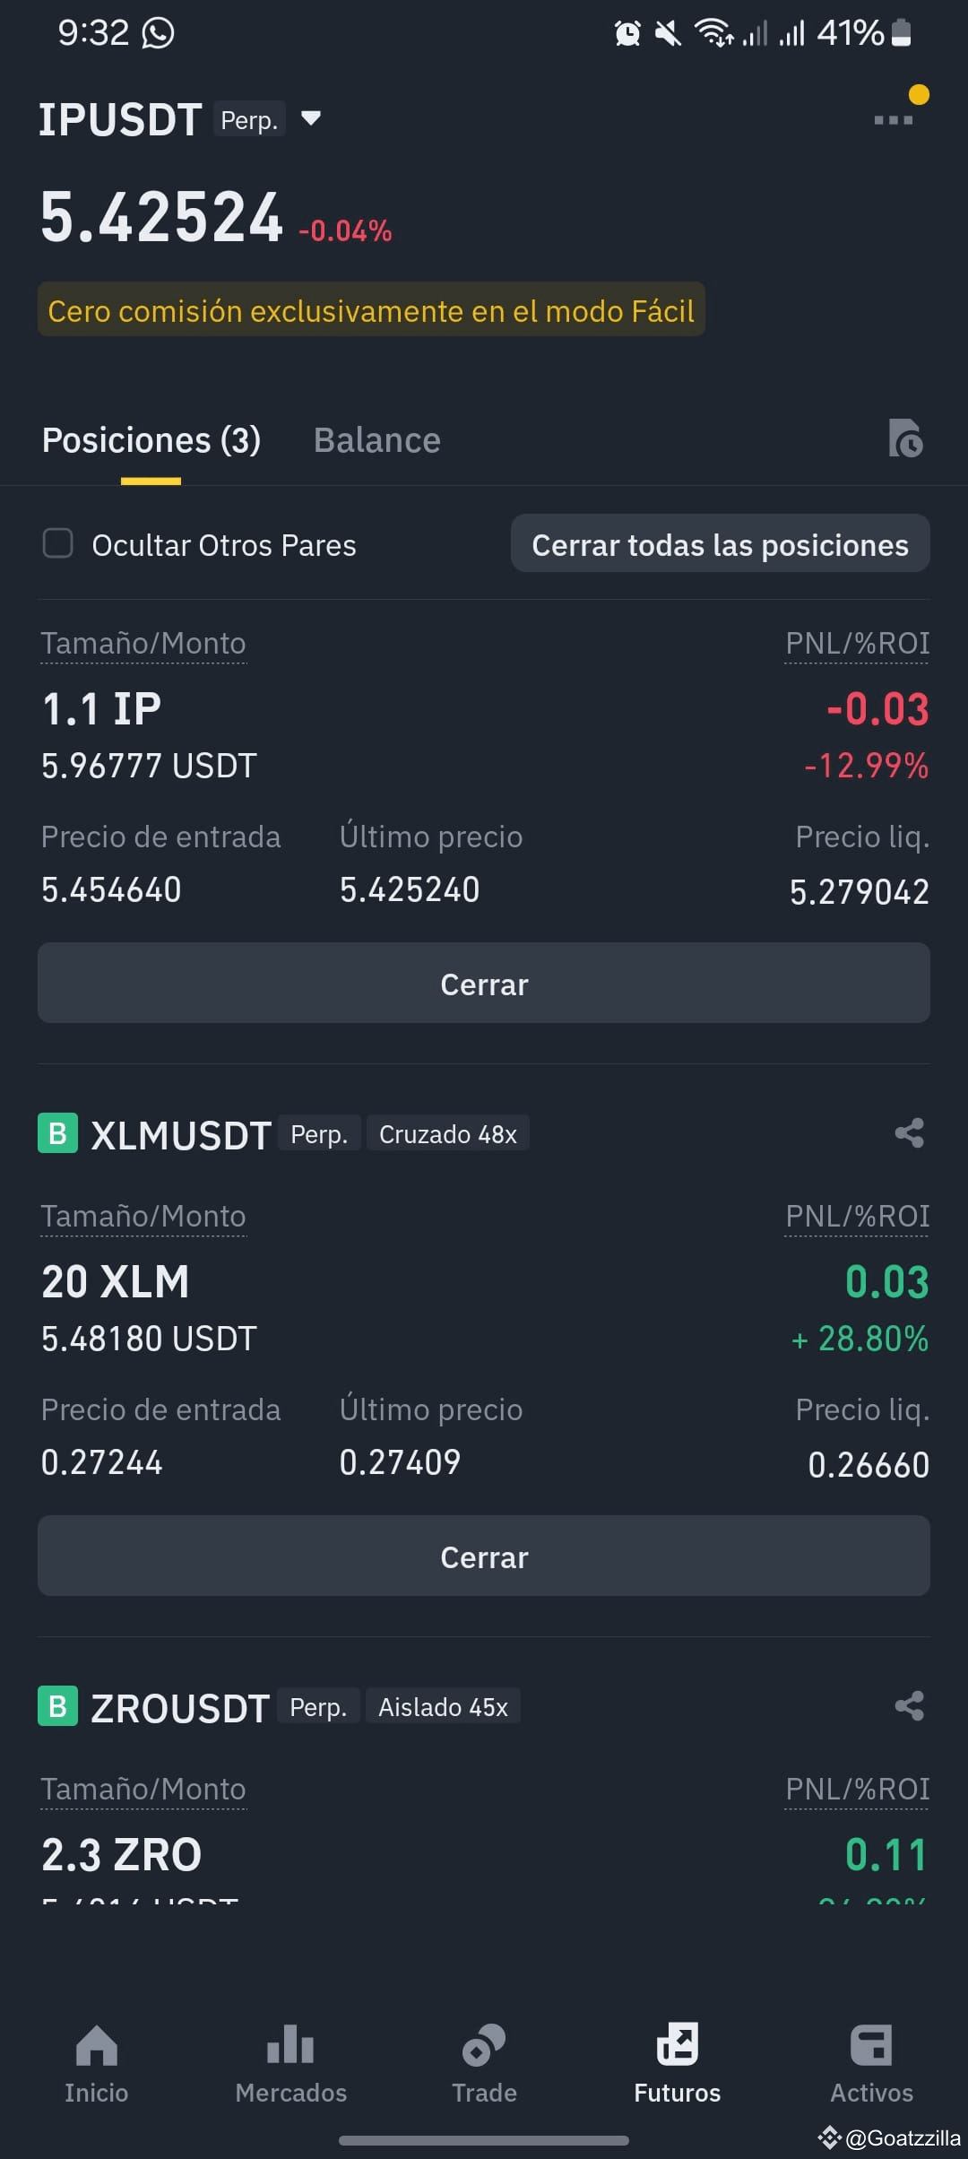
Task: Check the Ocultar Otros Pares checkbox
Action: pos(58,543)
